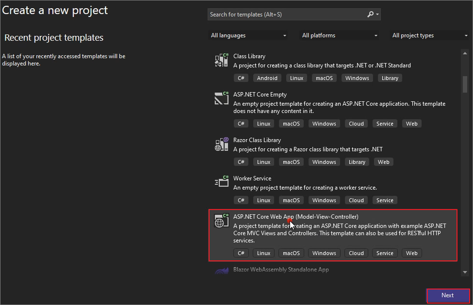
Task: Click the Web tag under ASP.NET Core Web App
Action: [411, 253]
